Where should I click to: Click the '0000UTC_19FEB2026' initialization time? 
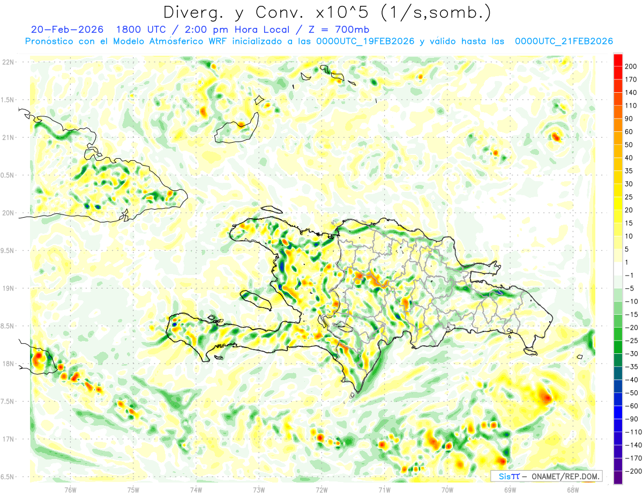[365, 41]
